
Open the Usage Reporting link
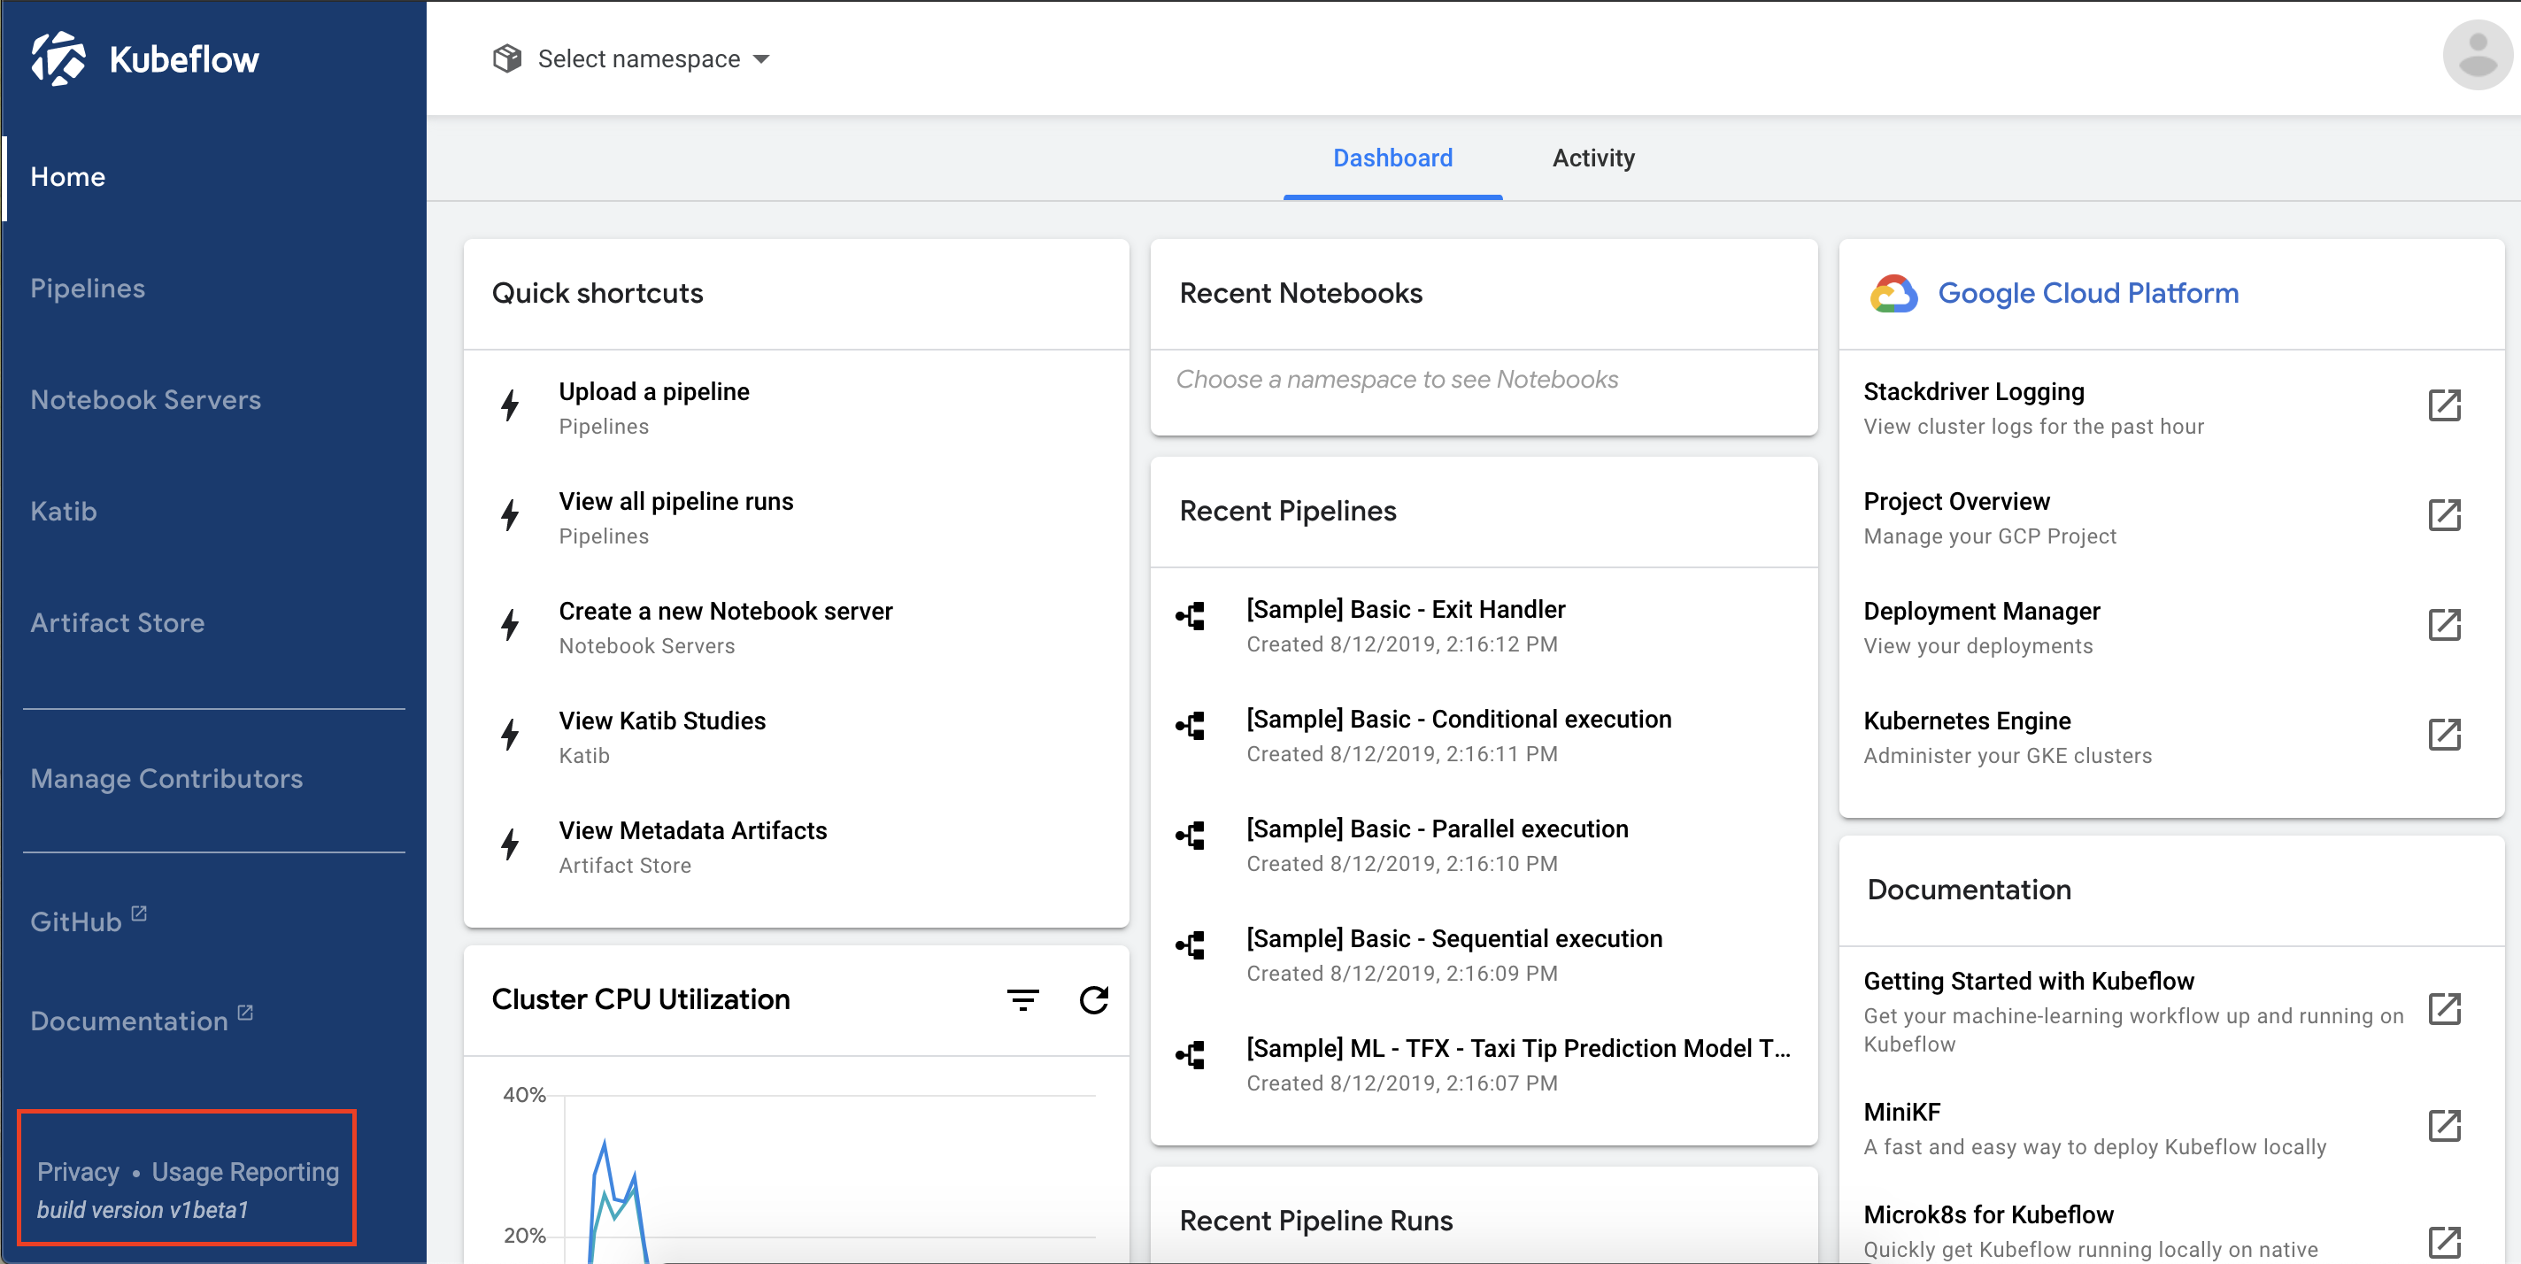244,1172
